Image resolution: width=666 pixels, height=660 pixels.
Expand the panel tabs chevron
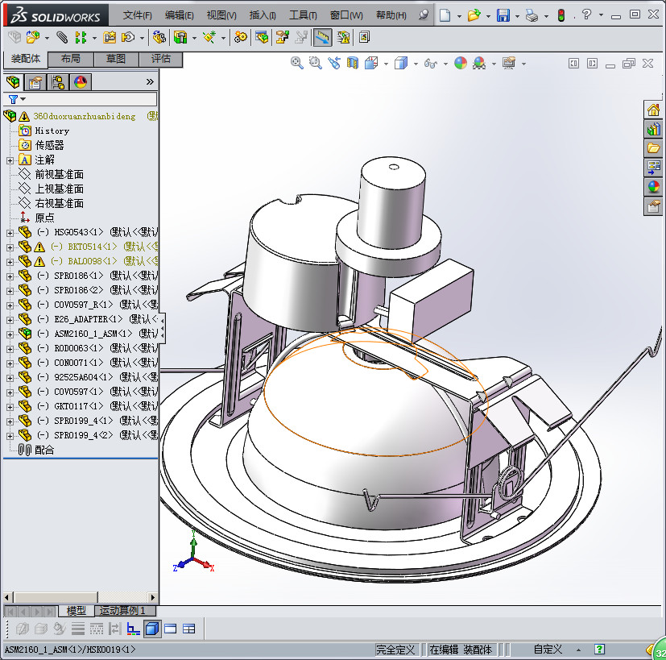(150, 81)
